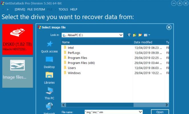Viewport: 189px width, 114px height.
Task: Click the Up One Level folder icon
Action: 135,35
